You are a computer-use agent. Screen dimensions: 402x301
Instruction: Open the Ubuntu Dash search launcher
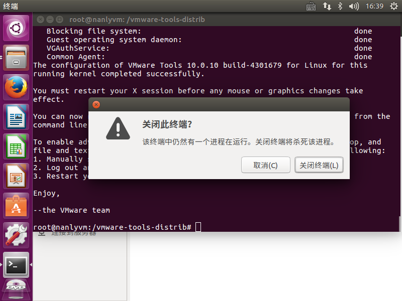[16, 28]
